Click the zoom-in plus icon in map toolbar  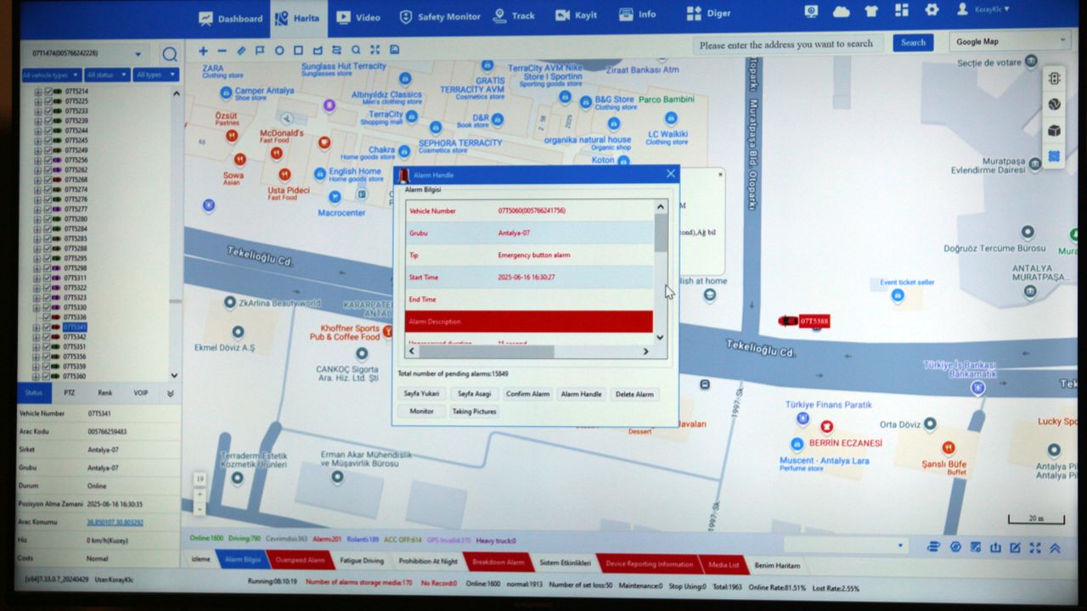click(x=203, y=51)
